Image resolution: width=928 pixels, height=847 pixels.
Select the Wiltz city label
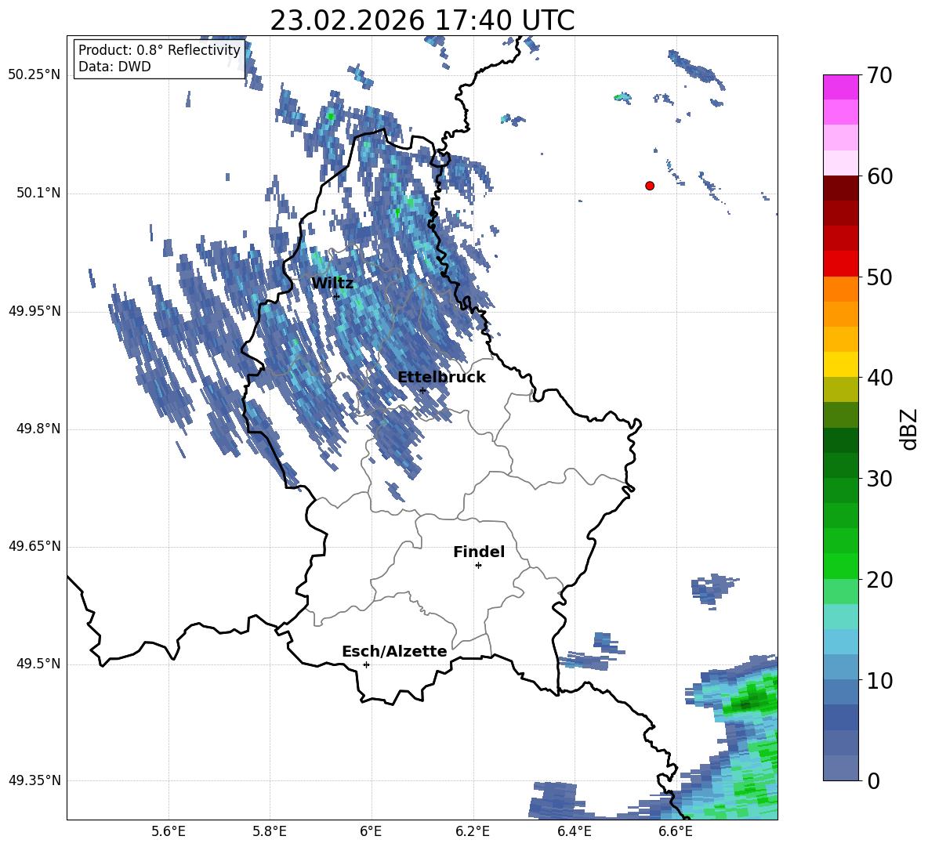click(x=332, y=284)
